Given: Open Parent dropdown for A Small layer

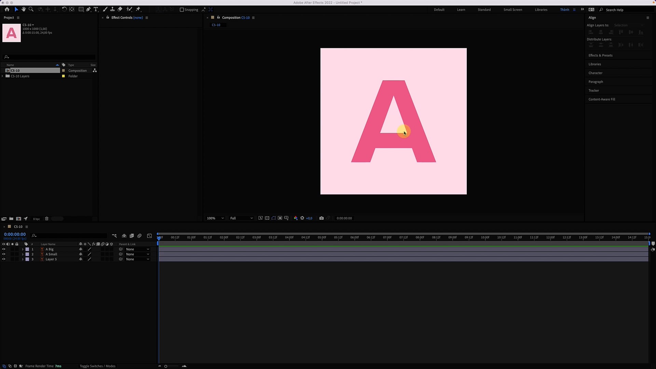Looking at the screenshot, I should [x=137, y=254].
